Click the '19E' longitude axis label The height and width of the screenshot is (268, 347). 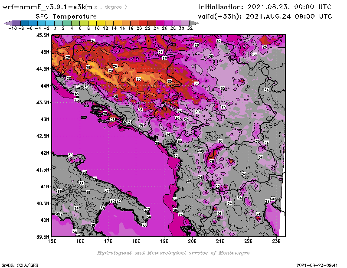[x=164, y=241]
